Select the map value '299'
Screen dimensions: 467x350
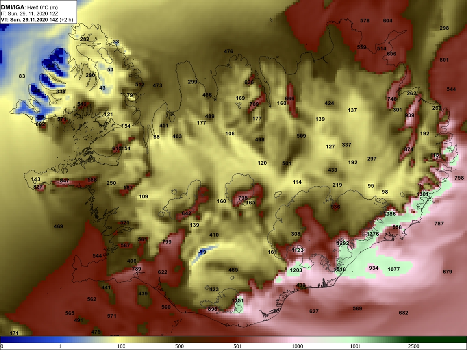pyautogui.click(x=193, y=82)
